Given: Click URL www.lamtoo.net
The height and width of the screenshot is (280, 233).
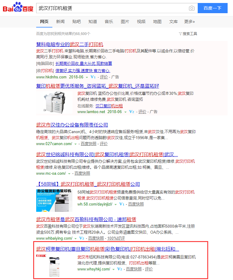Looking at the screenshot, I should pos(91,112).
